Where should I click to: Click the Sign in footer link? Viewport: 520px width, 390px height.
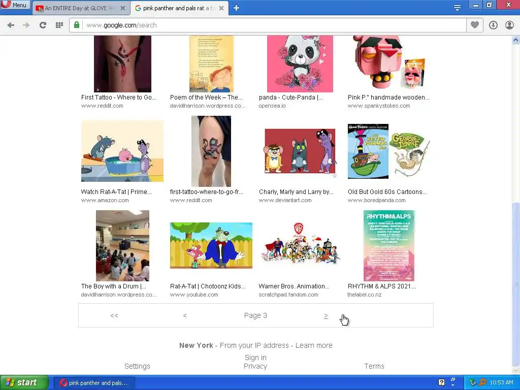[x=255, y=357]
